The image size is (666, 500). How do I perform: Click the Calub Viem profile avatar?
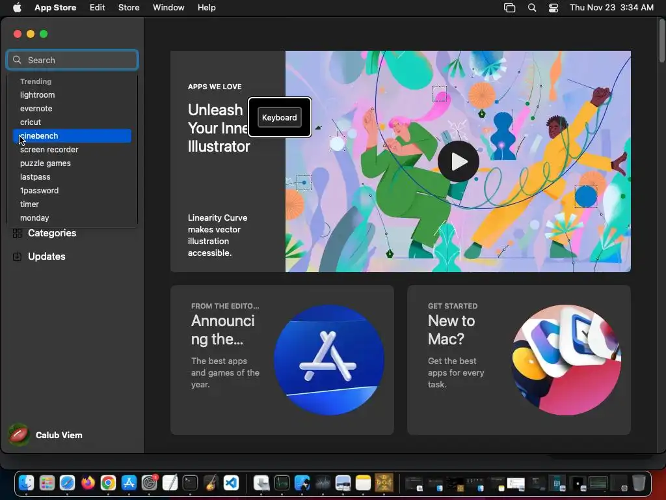[x=19, y=434]
